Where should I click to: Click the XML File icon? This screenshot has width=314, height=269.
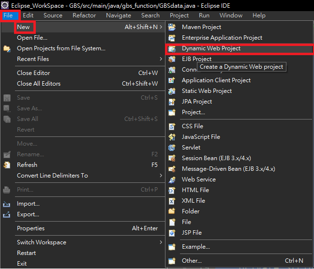click(172, 201)
